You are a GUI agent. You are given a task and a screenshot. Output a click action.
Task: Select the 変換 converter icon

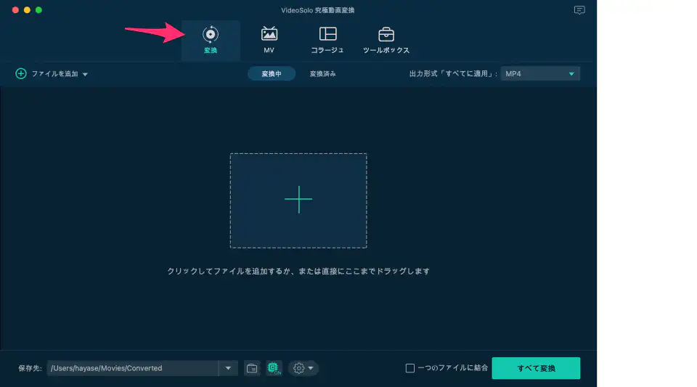coord(211,35)
